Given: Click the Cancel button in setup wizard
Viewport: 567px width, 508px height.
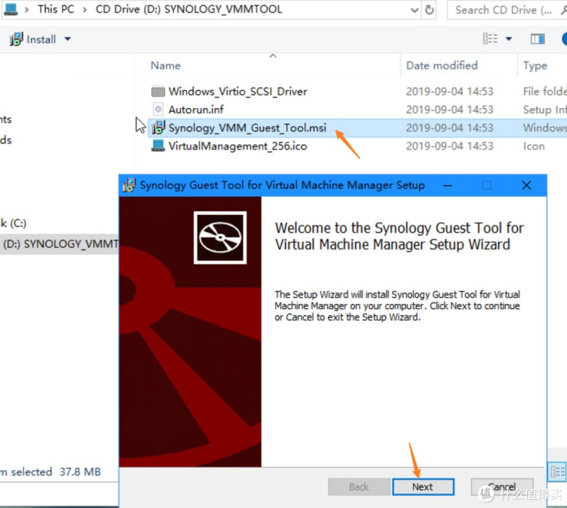Looking at the screenshot, I should pos(502,487).
